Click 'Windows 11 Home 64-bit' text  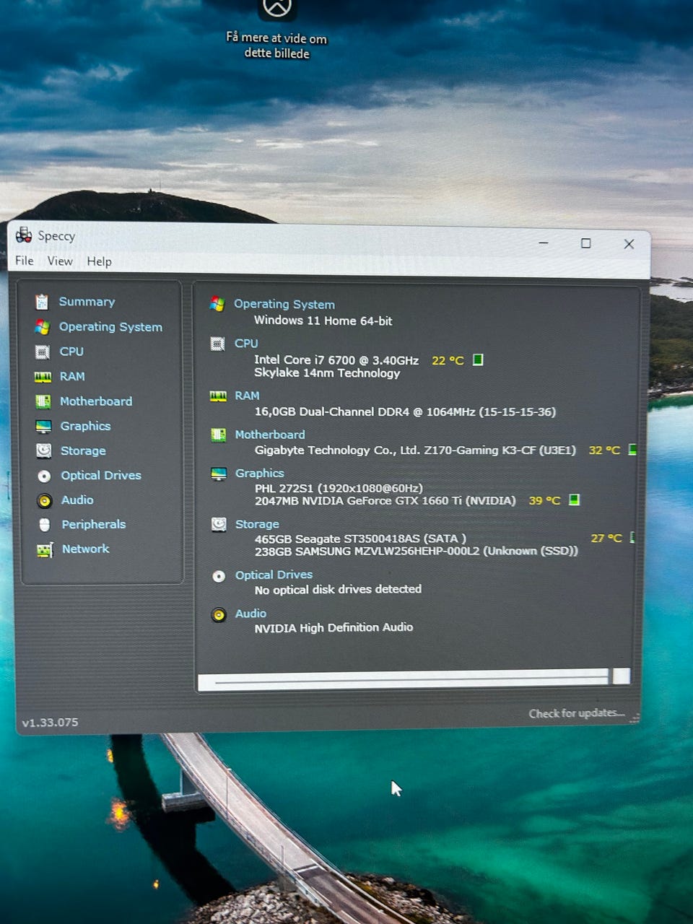coord(323,321)
